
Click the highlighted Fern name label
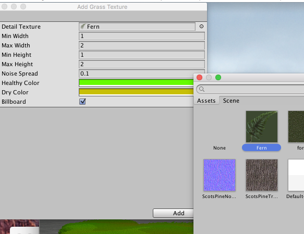pos(262,148)
